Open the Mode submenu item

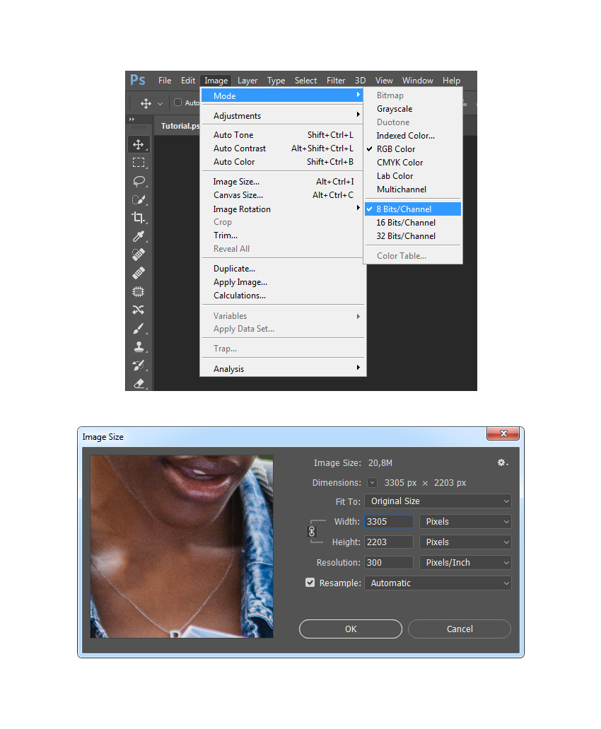[283, 95]
